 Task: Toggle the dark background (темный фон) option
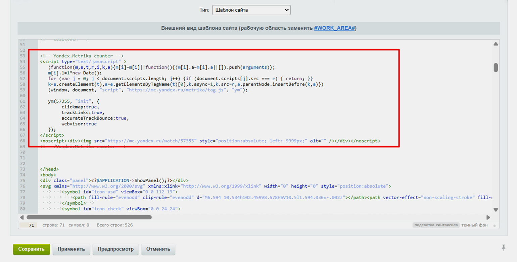click(x=474, y=225)
